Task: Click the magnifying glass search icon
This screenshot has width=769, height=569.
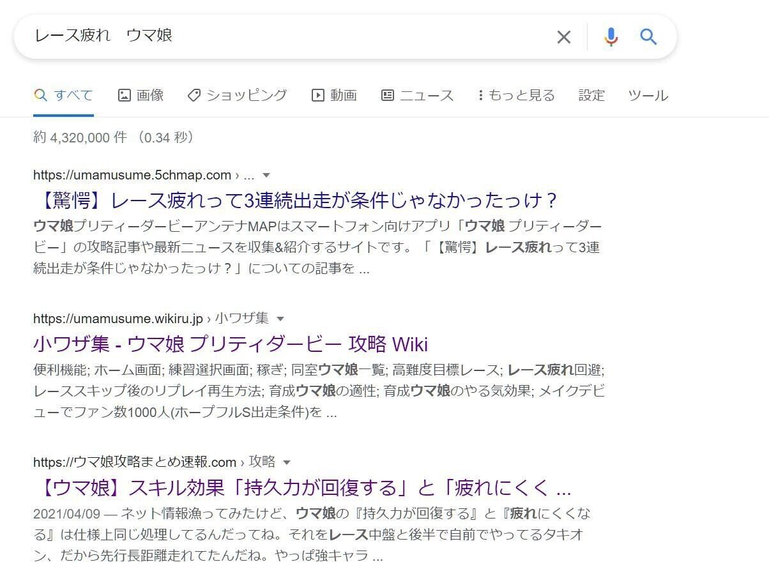Action: pos(649,37)
